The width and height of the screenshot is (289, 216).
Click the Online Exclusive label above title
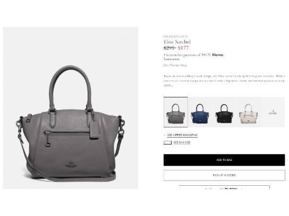click(x=175, y=37)
